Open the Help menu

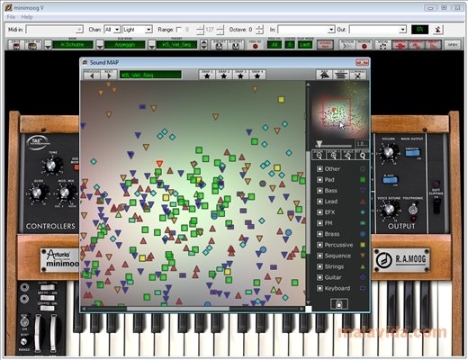coord(27,17)
